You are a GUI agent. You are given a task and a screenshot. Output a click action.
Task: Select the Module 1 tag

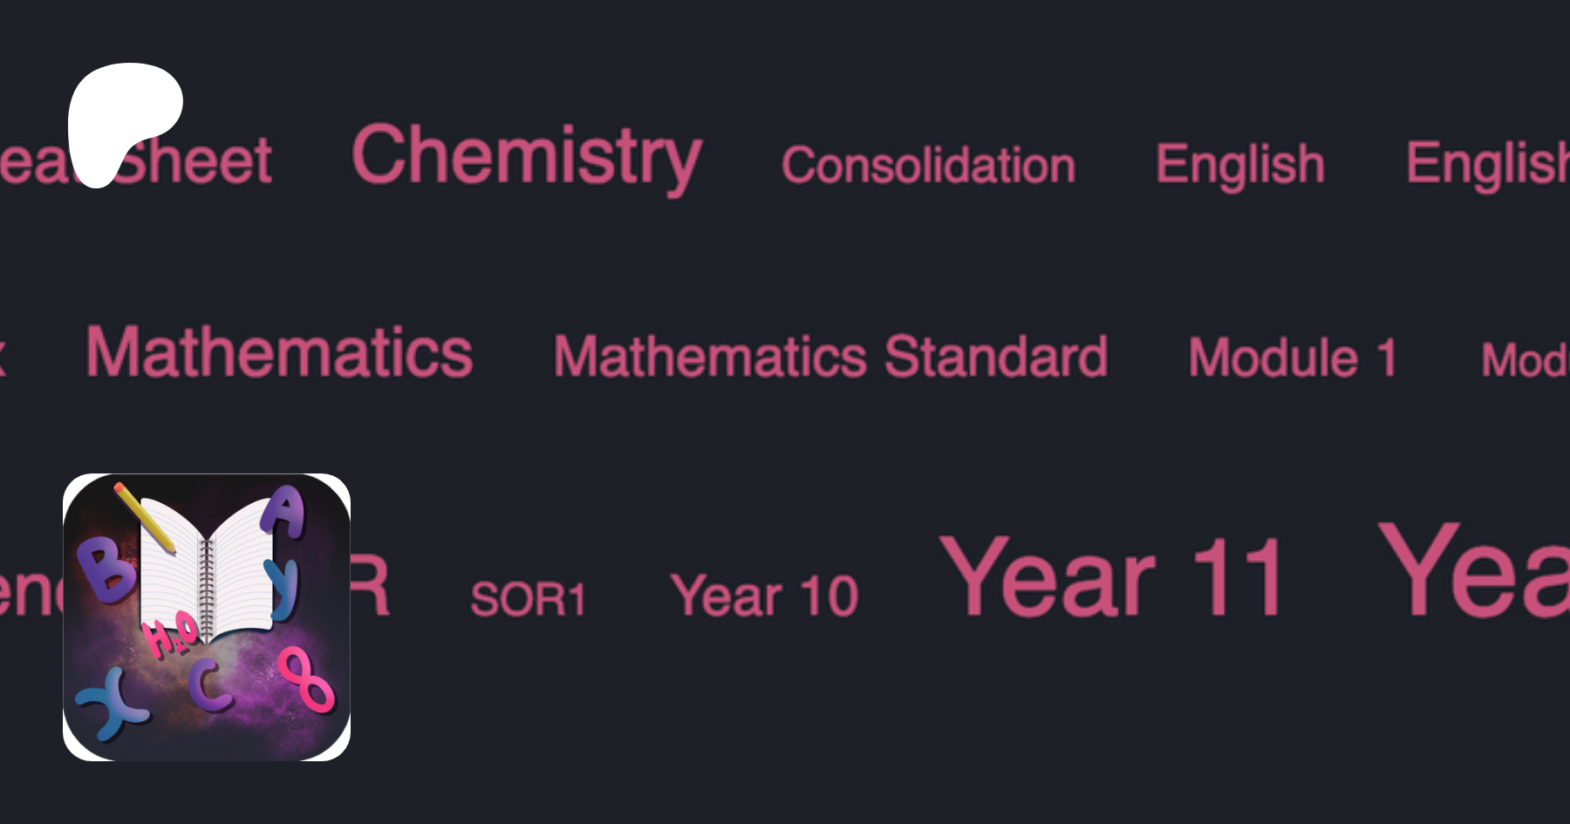pos(1293,358)
